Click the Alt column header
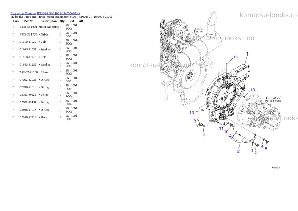298x211 pixels. 81,21
